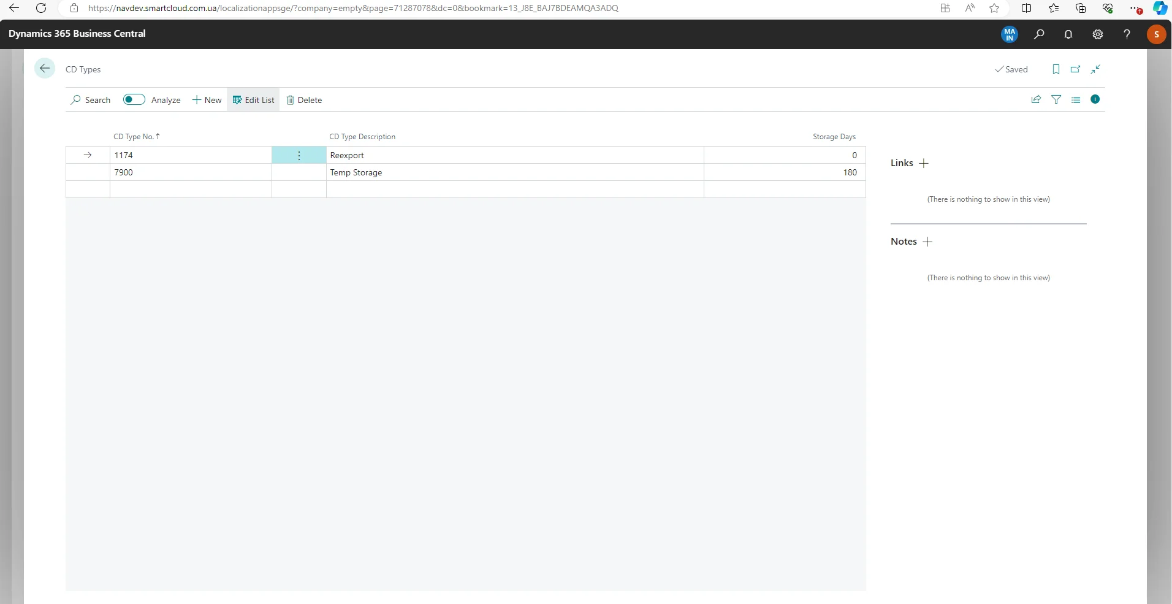Click the back arrow beside CD Types

tap(45, 69)
